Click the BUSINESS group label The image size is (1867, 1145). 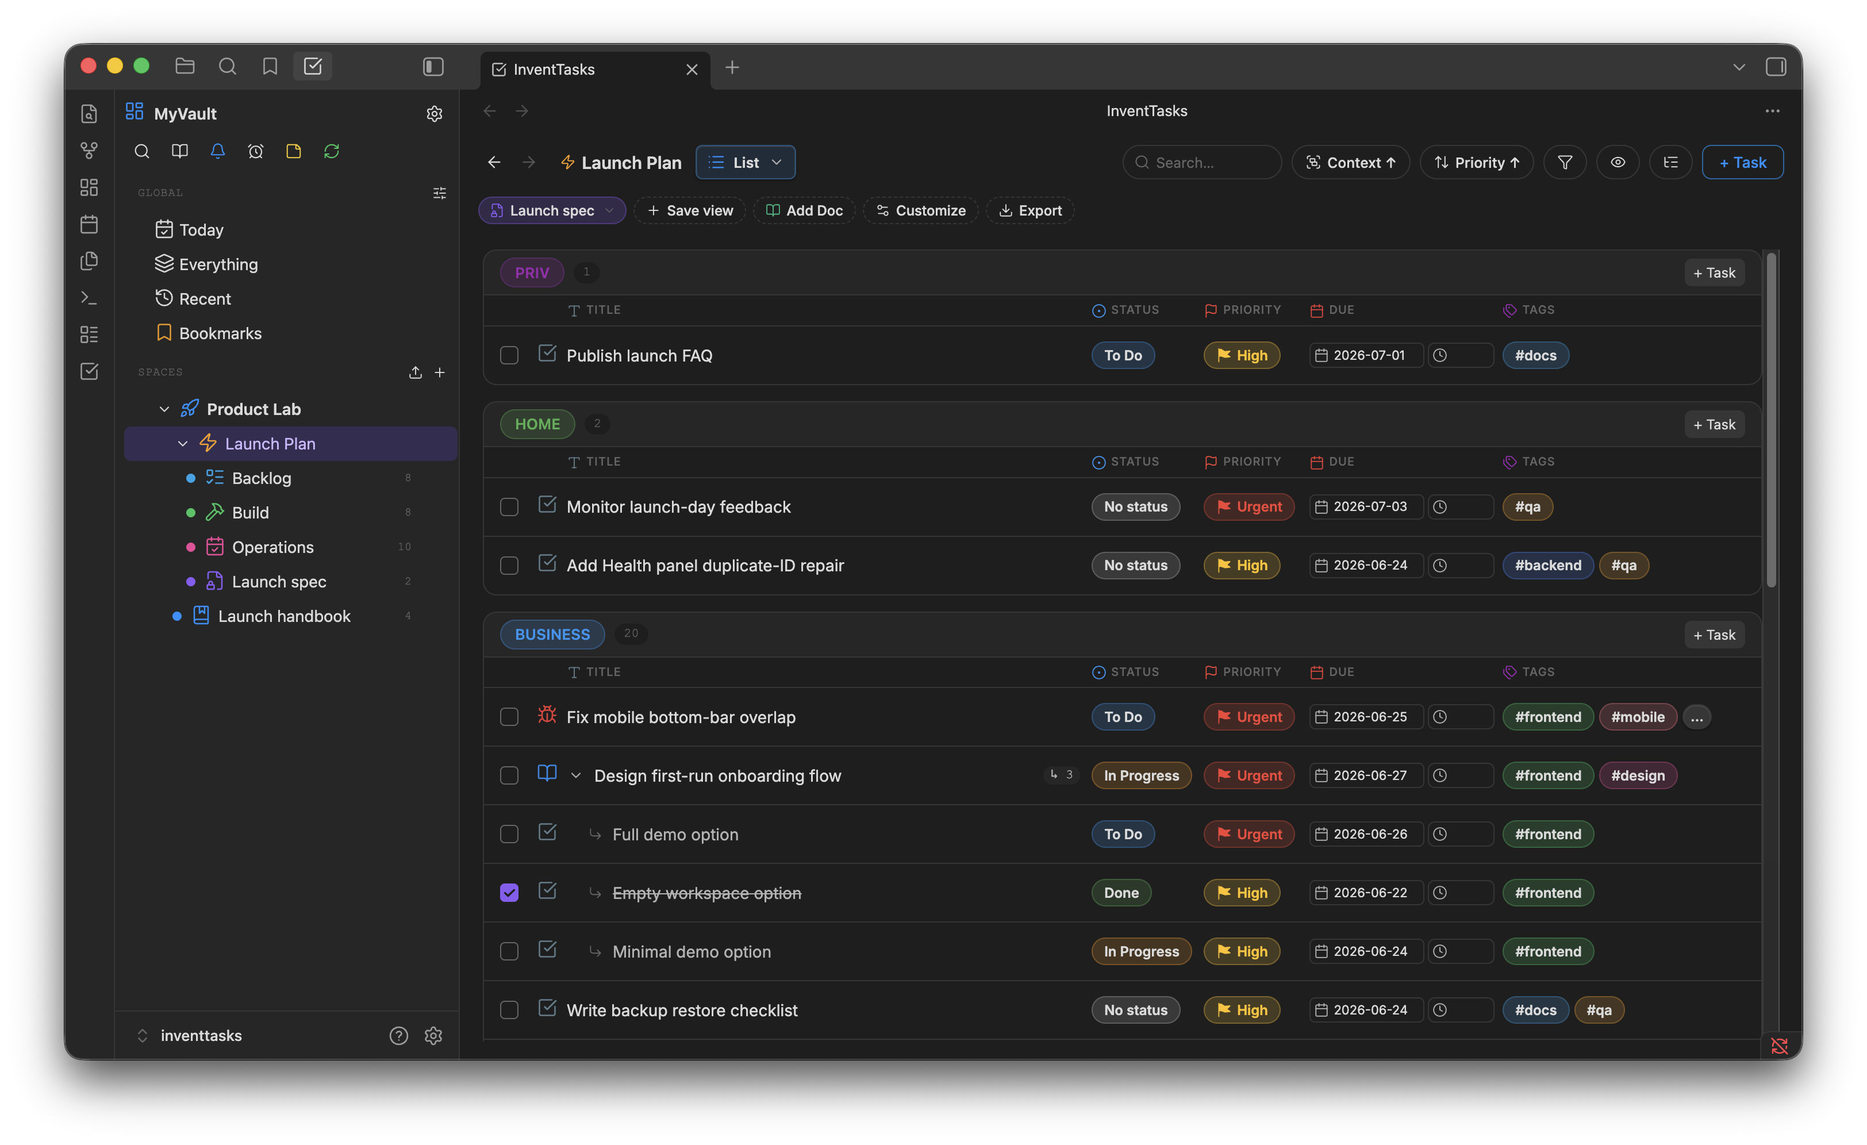[552, 634]
